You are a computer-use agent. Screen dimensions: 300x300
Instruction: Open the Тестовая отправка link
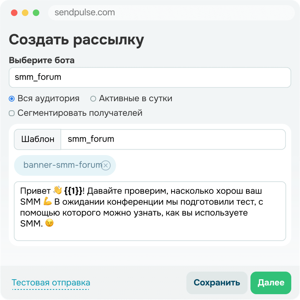(51, 283)
